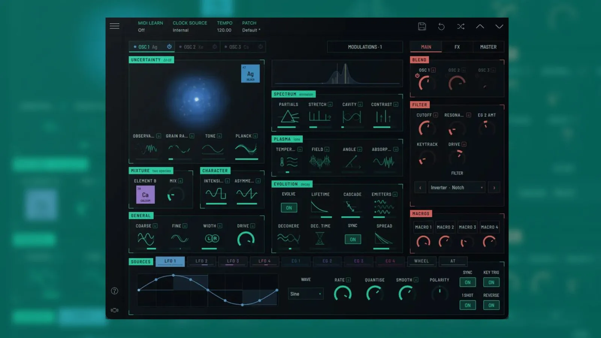
Task: Click the LFO Rate knob
Action: 343,293
